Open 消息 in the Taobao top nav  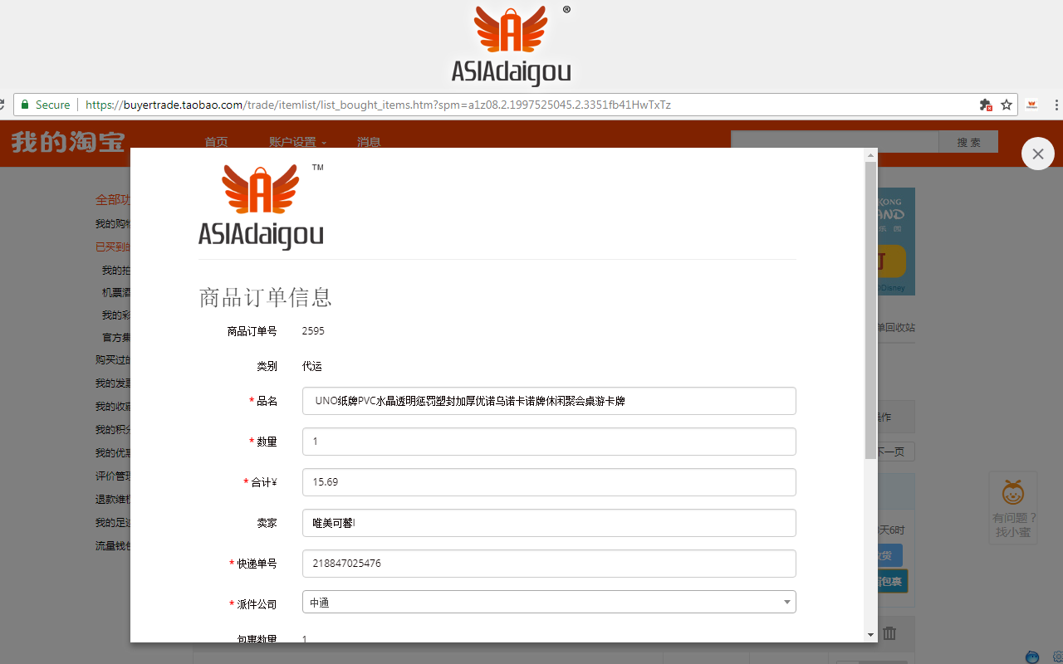coord(369,142)
